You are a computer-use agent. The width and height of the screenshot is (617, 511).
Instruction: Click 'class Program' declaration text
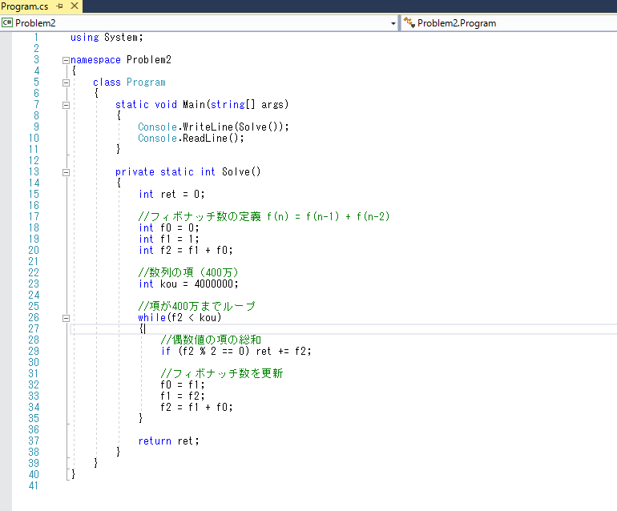pos(130,82)
